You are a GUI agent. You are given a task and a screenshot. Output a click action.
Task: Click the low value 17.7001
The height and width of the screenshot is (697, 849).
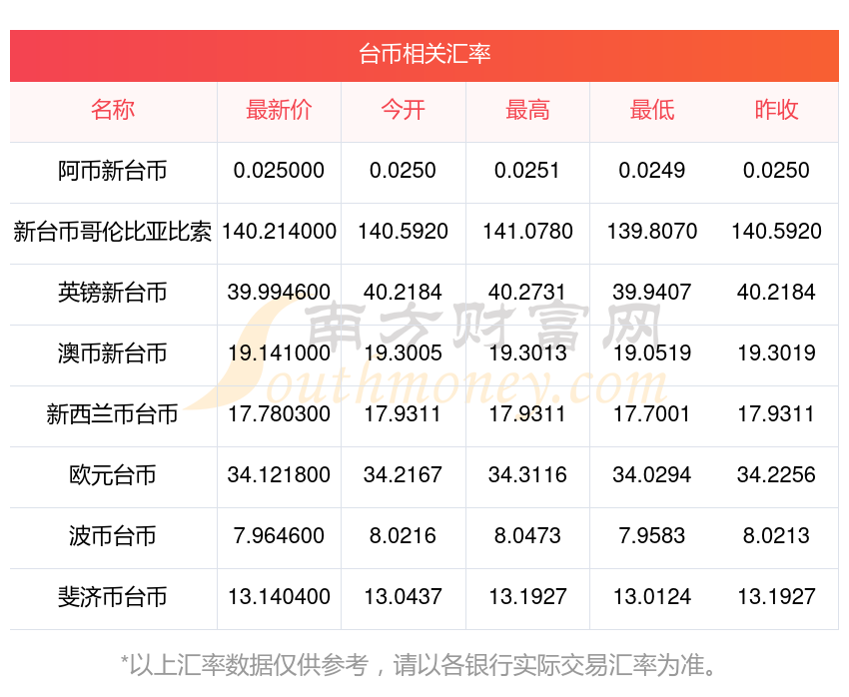coord(652,414)
